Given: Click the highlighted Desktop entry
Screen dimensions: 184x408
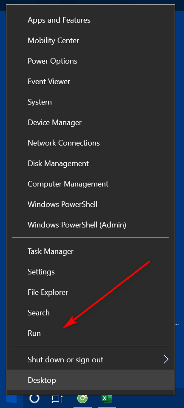Looking at the screenshot, I should (91, 380).
